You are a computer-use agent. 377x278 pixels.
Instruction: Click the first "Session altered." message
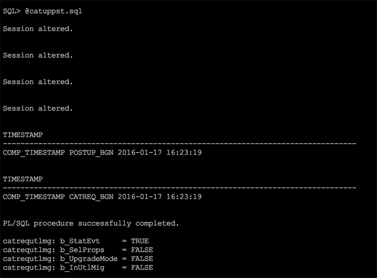click(x=38, y=29)
